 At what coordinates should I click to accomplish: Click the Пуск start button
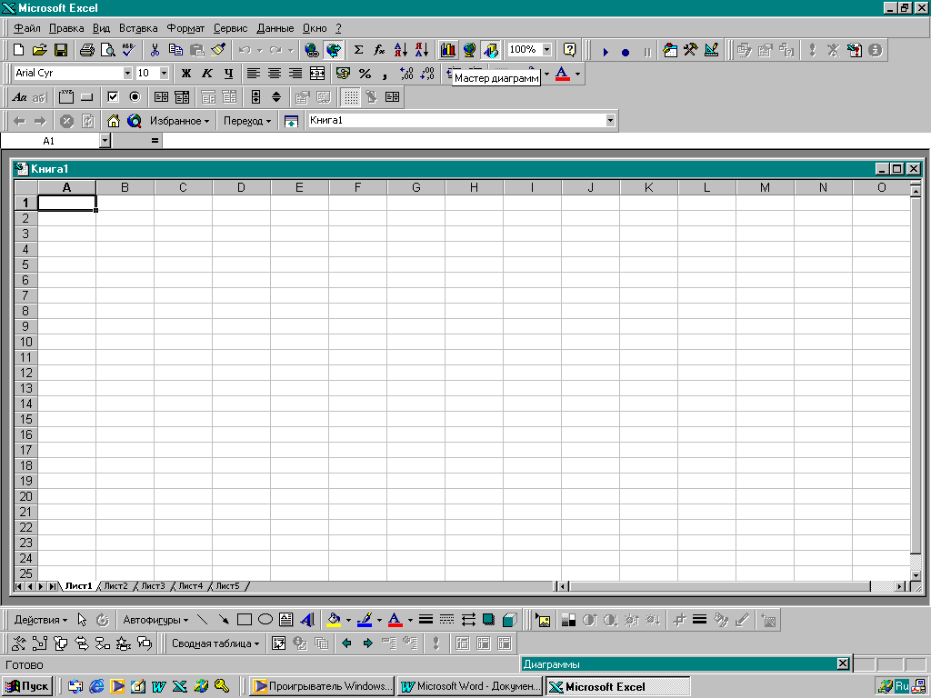point(26,687)
